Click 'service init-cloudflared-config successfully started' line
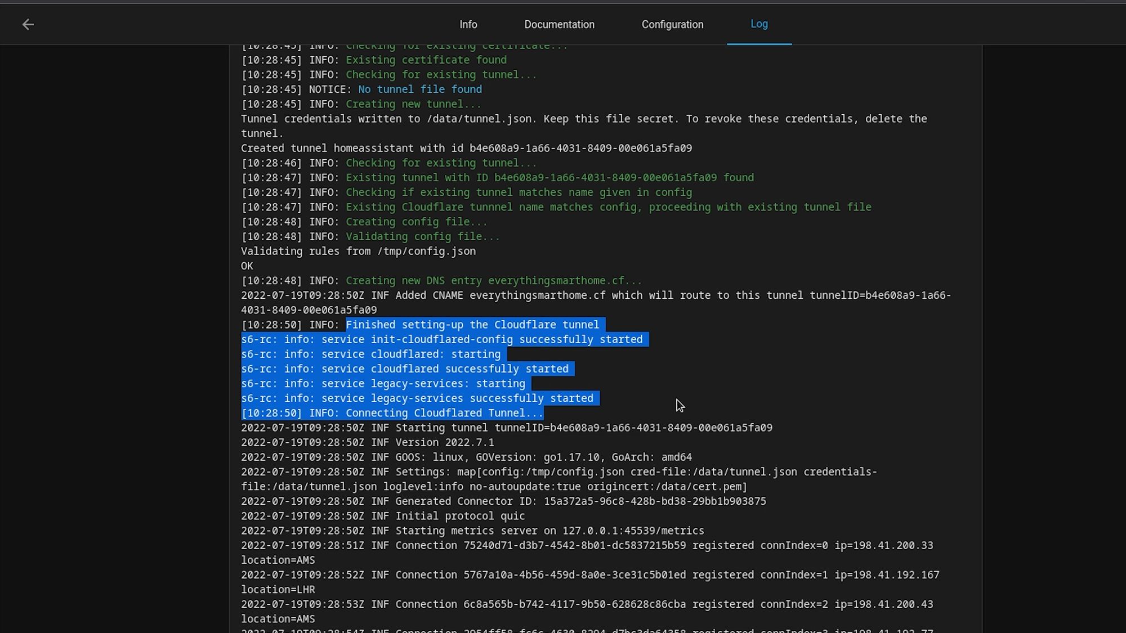1126x633 pixels. (441, 339)
